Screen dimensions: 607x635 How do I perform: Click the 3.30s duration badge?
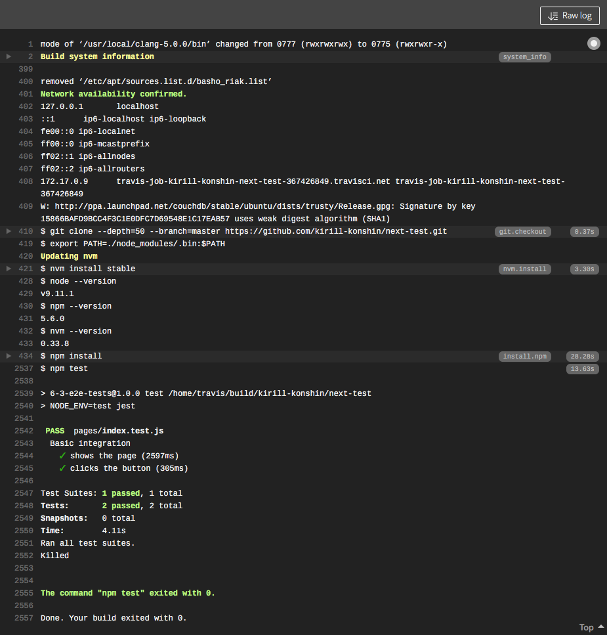click(583, 269)
